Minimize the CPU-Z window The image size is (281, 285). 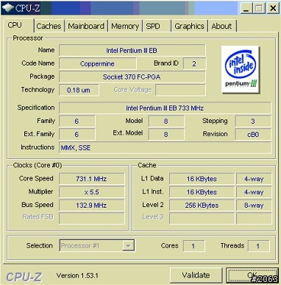(246, 9)
